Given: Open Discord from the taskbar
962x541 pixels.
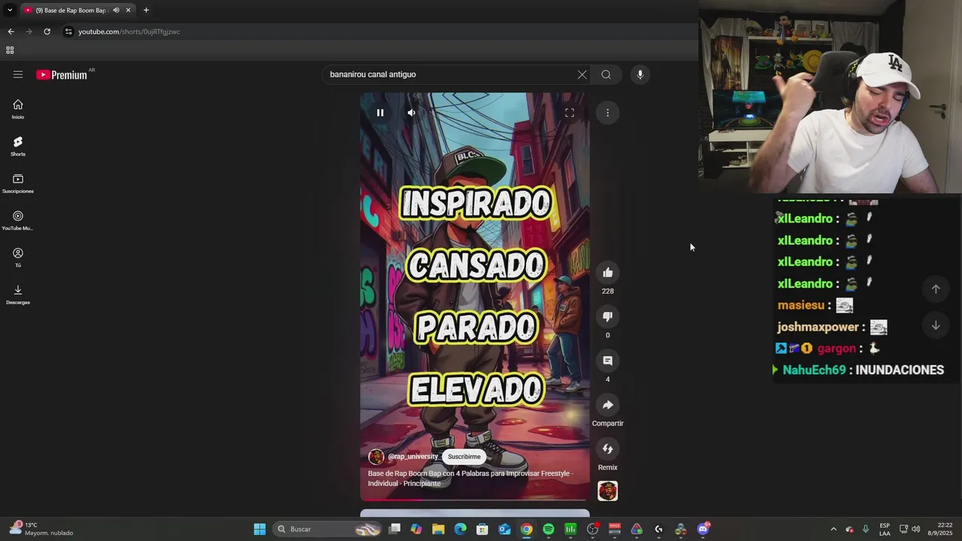Looking at the screenshot, I should click(703, 529).
